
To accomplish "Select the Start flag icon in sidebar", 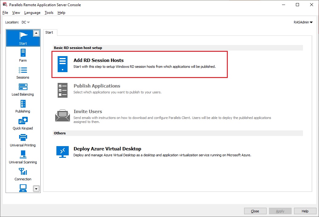I will coord(23,35).
